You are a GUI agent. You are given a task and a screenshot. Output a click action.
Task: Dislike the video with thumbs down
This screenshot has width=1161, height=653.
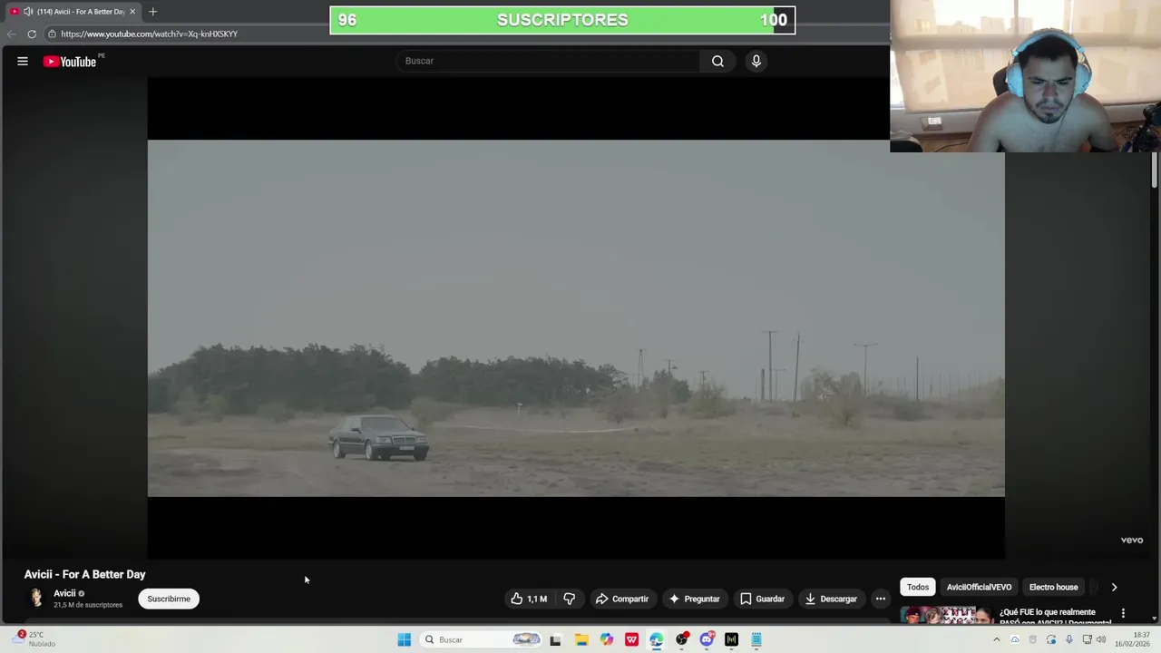coord(569,599)
